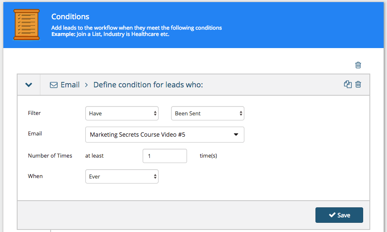Expand the Marketing Secrets Course Video #5 dropdown
This screenshot has width=387, height=232.
click(164, 135)
